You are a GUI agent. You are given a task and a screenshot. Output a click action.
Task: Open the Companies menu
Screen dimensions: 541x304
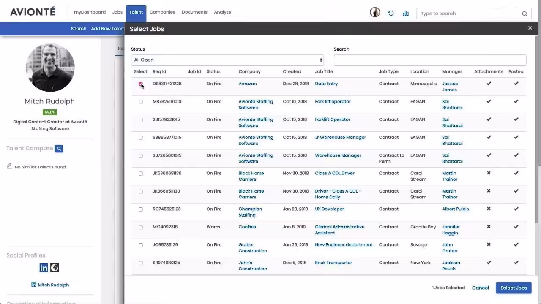pyautogui.click(x=162, y=12)
